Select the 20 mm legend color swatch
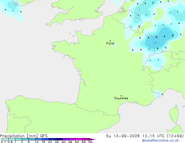 click(52, 139)
